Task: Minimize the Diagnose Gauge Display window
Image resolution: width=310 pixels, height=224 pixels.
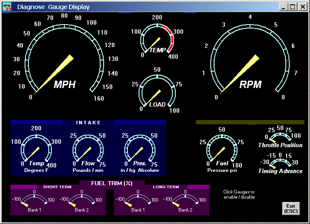Action: 284,7
